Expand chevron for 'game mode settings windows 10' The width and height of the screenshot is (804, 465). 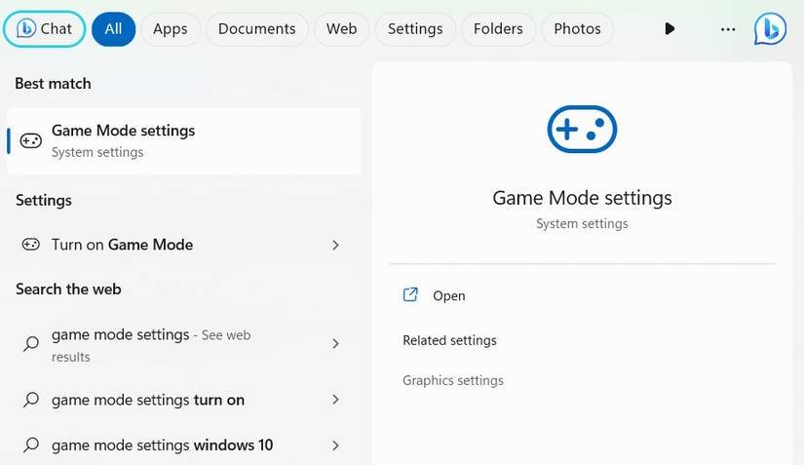click(335, 446)
